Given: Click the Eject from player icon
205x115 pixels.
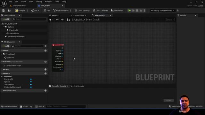Looking at the screenshot, I should pyautogui.click(x=141, y=11).
